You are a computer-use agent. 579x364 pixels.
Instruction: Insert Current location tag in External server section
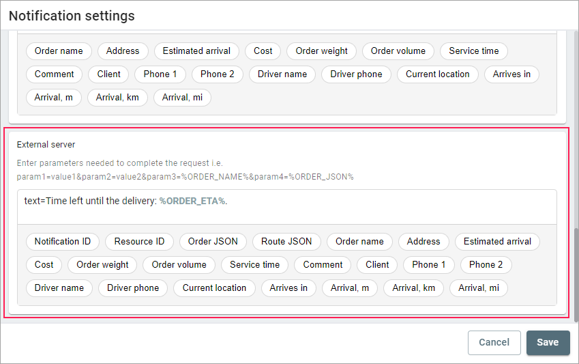pyautogui.click(x=214, y=288)
